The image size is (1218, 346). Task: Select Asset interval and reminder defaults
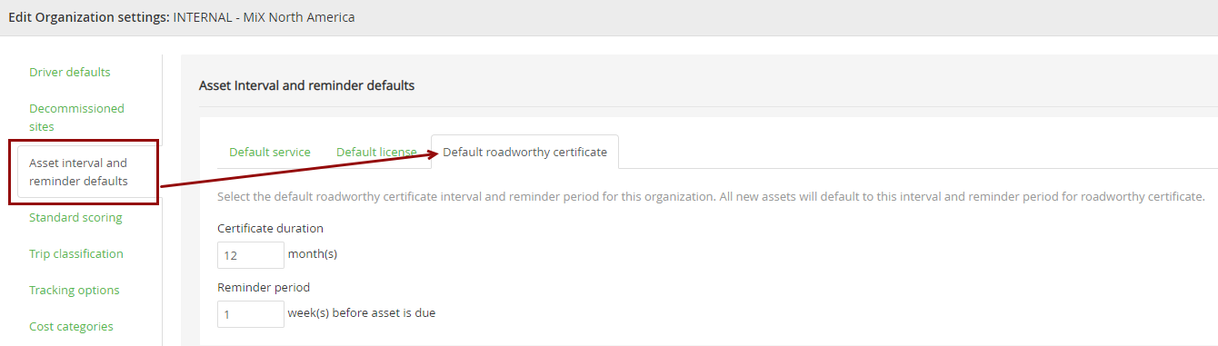coord(78,172)
